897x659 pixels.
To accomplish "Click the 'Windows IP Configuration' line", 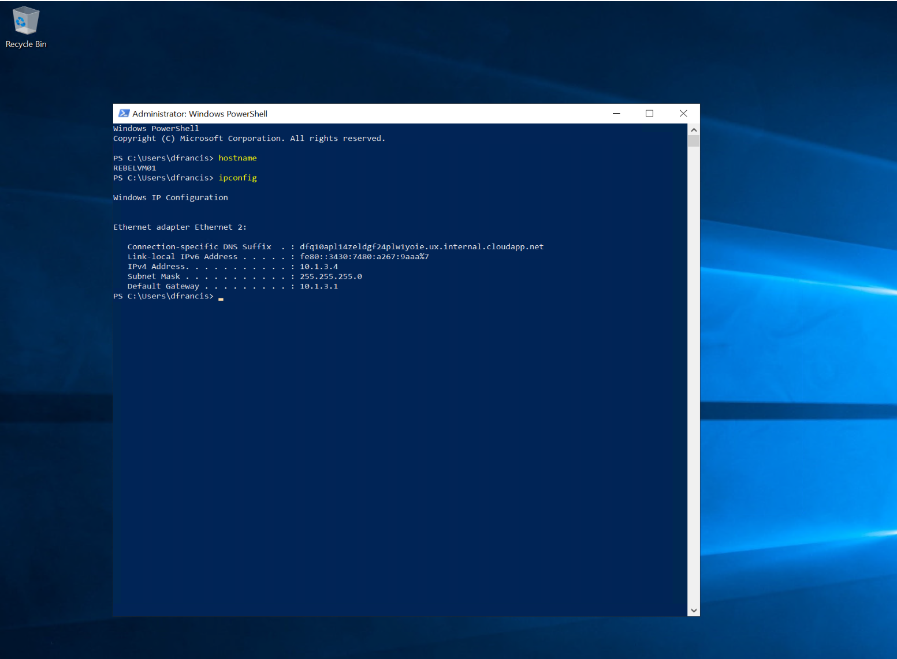I will tap(170, 197).
